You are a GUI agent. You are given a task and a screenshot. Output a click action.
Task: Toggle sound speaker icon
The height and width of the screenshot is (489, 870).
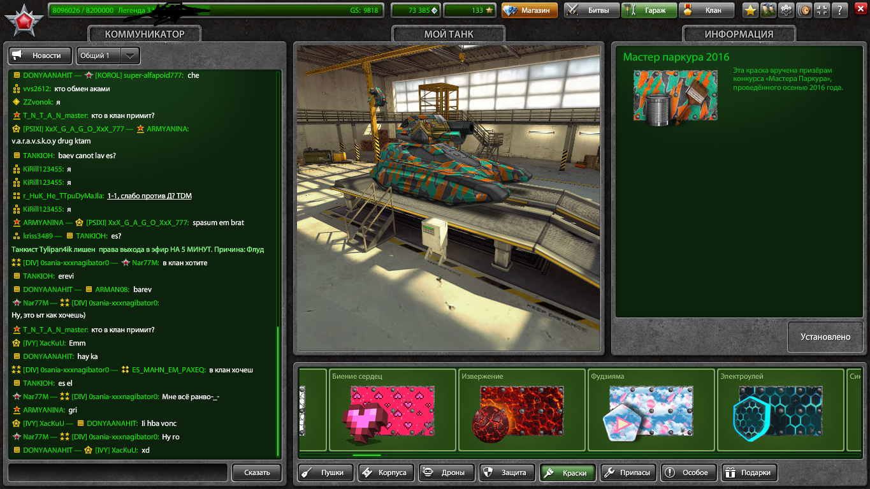[x=804, y=10]
